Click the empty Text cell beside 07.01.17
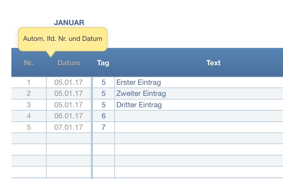283x179 pixels. [x=199, y=127]
